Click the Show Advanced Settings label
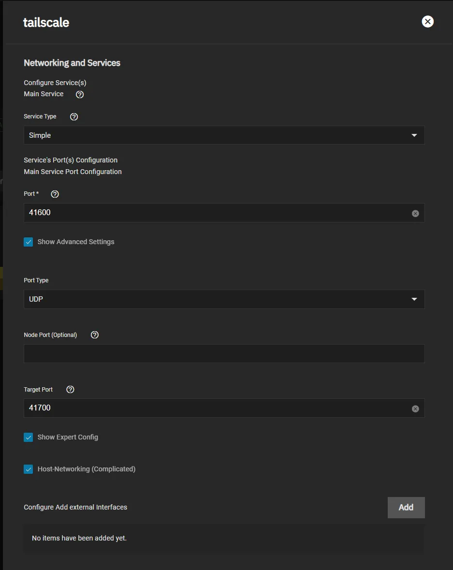Viewport: 453px width, 570px height. tap(76, 242)
